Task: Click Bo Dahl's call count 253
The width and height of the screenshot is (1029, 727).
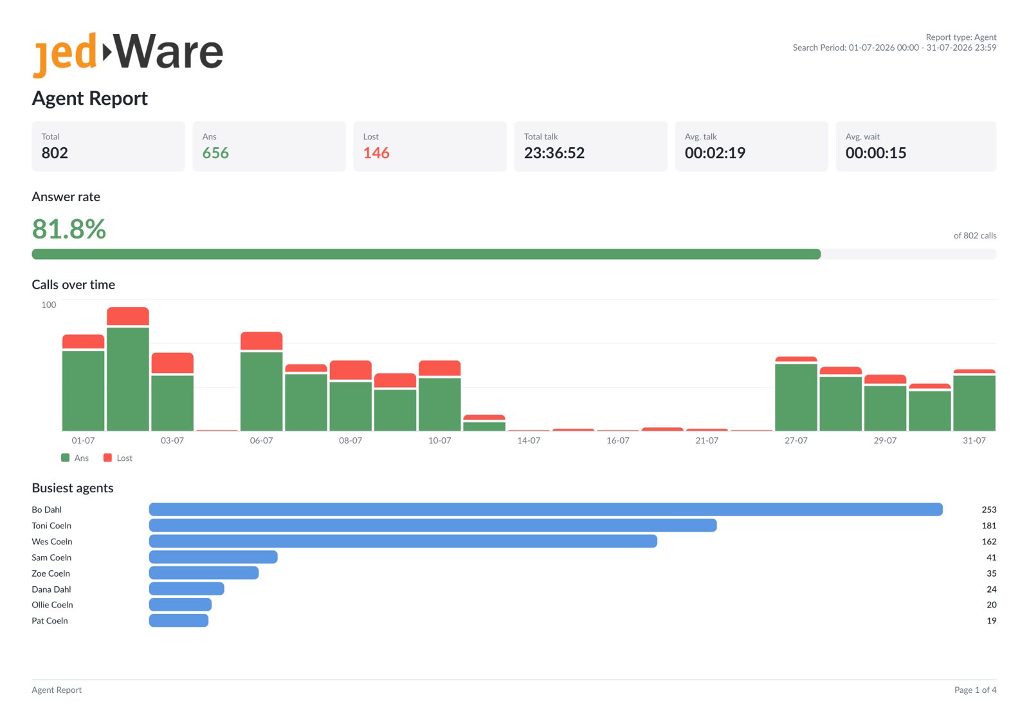Action: pyautogui.click(x=989, y=510)
